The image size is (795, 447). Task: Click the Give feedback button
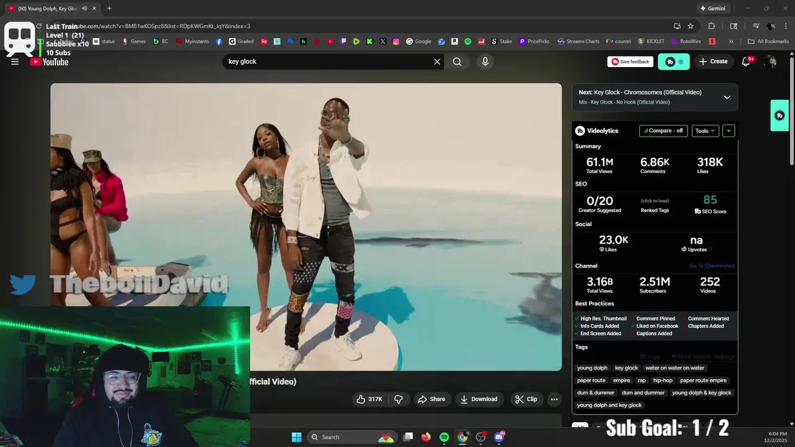(x=630, y=61)
